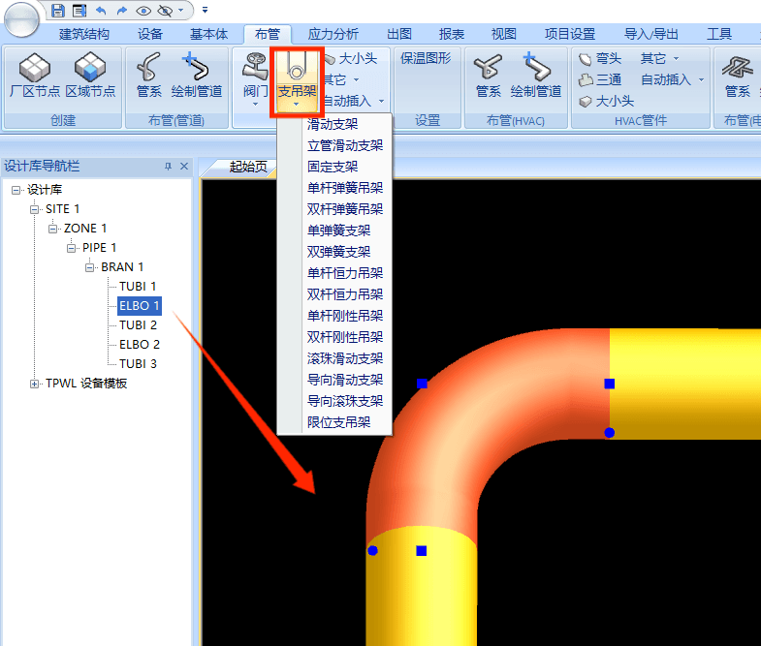Collapse the SITE 1 tree node
This screenshot has height=646, width=761.
point(35,209)
